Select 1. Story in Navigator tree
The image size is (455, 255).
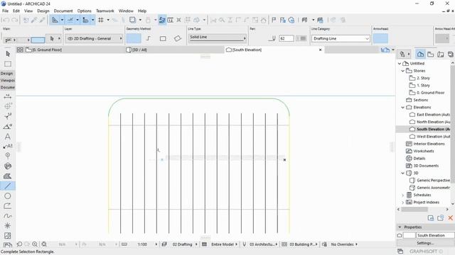(x=423, y=85)
